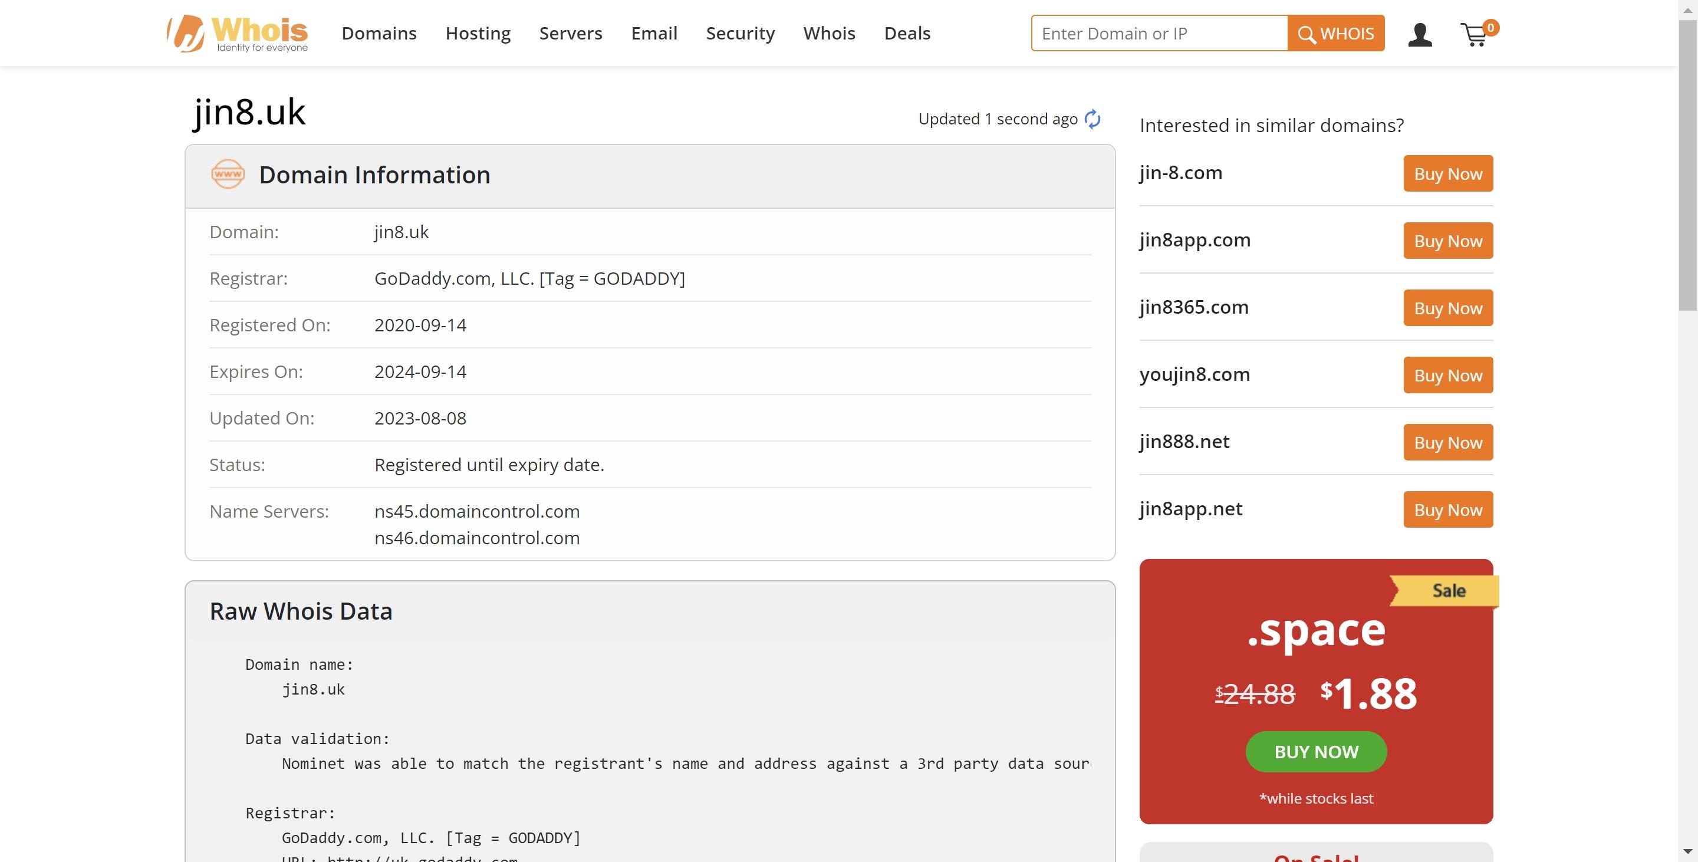The image size is (1698, 862).
Task: Open the shopping cart icon
Action: pos(1479,33)
